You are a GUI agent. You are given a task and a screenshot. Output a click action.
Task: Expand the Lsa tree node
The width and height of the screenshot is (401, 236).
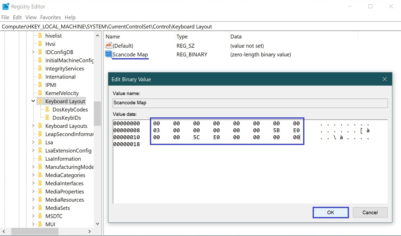click(33, 142)
